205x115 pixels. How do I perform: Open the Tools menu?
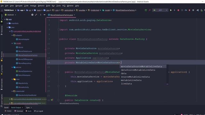coord(58,6)
